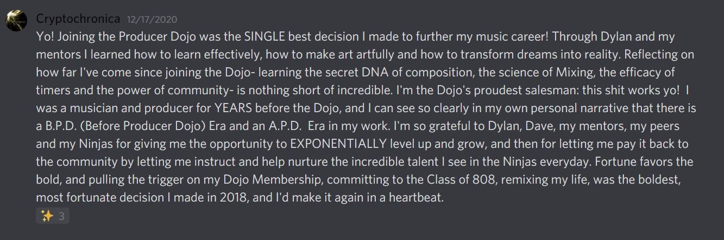Click the capitalized word SINGLE
724x240 pixels.
[263, 37]
